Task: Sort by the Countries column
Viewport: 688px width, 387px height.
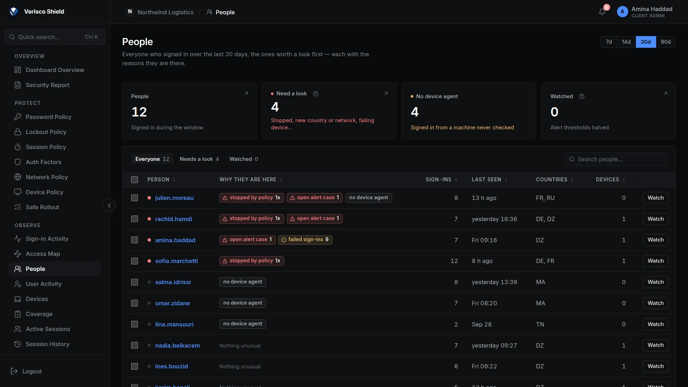Action: (x=555, y=180)
